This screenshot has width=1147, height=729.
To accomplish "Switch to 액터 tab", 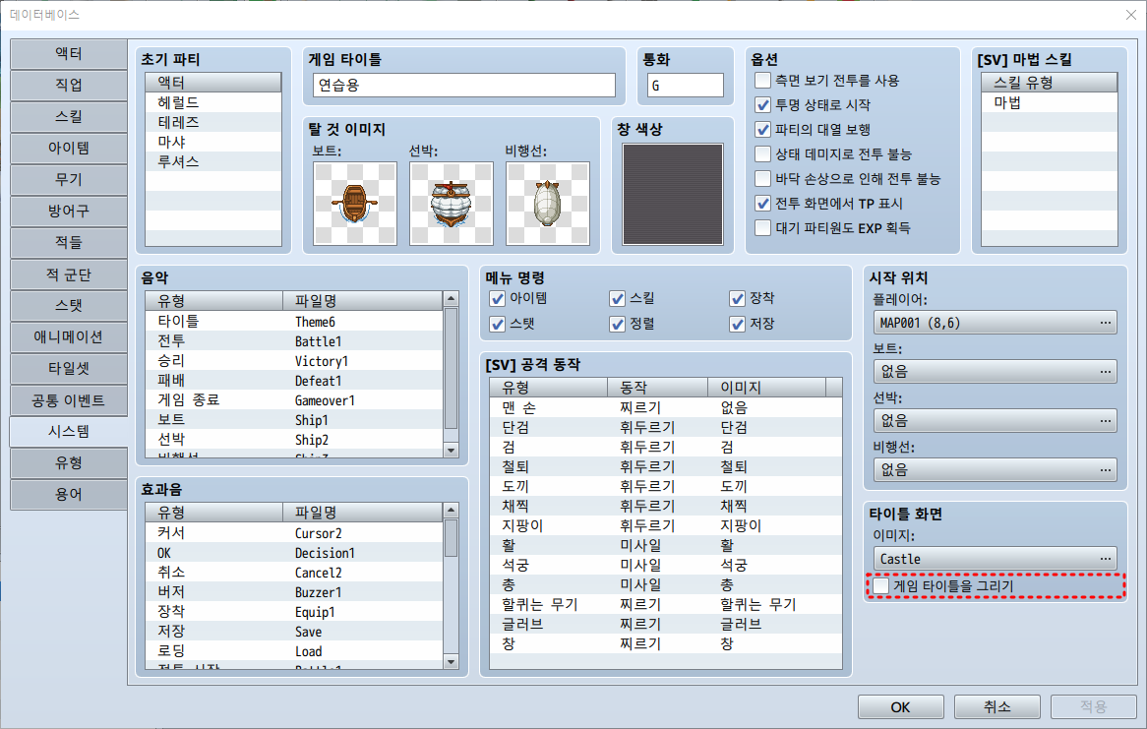I will 69,53.
